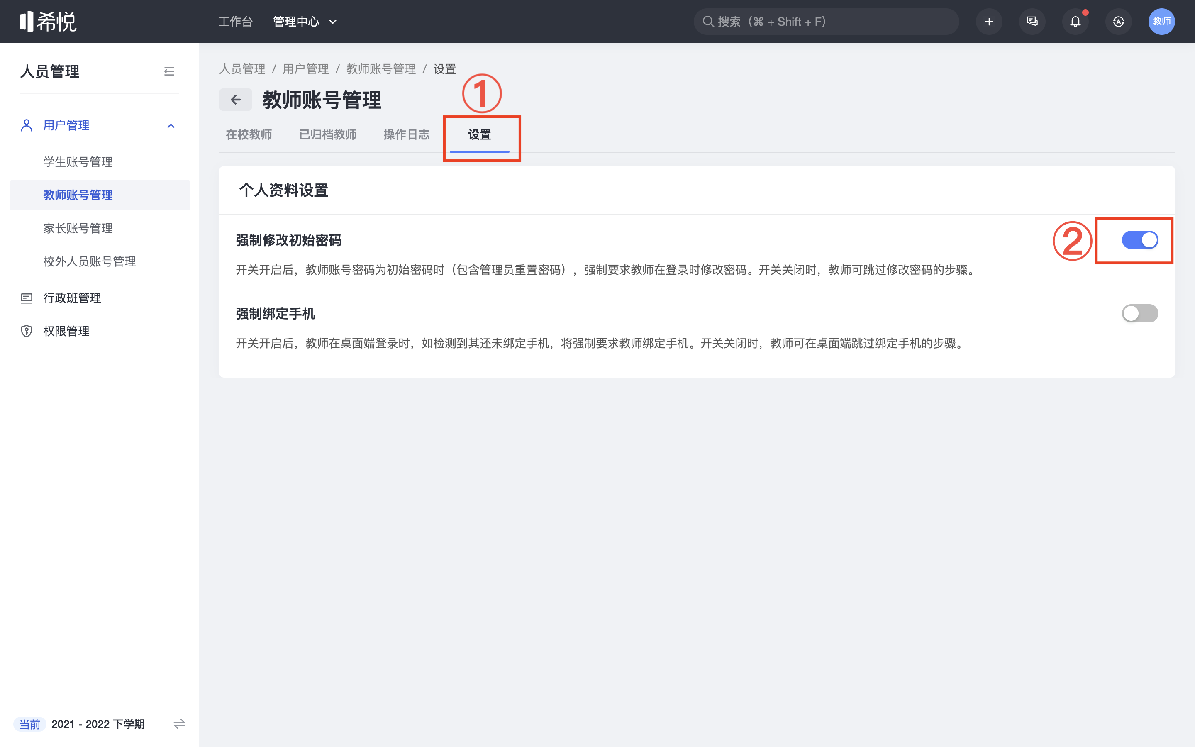Collapse the 人员管理 sidebar
Viewport: 1195px width, 747px height.
(x=169, y=72)
